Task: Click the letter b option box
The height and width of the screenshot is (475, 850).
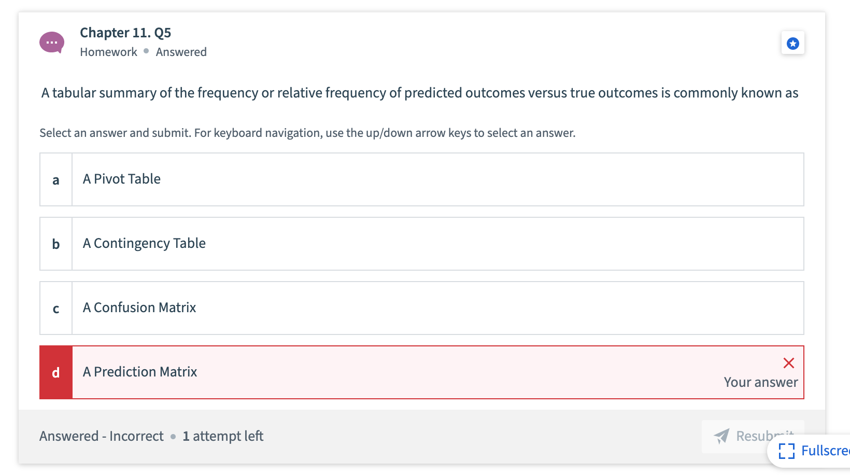Action: (x=56, y=244)
